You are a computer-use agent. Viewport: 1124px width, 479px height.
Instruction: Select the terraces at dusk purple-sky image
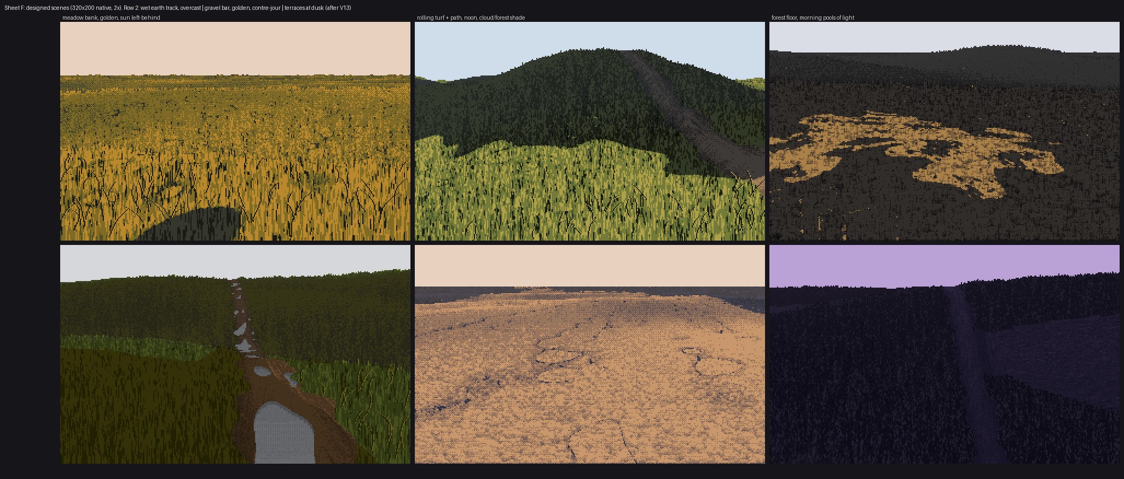point(944,354)
